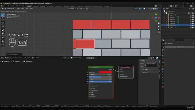Select the Transform tool
195x110 pixels.
coord(3,34)
